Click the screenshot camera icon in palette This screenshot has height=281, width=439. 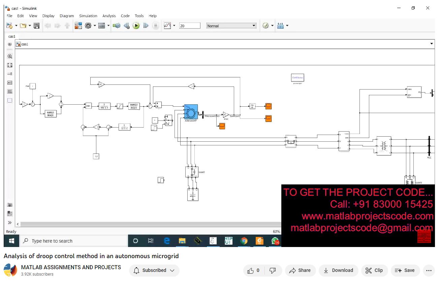tap(10, 205)
